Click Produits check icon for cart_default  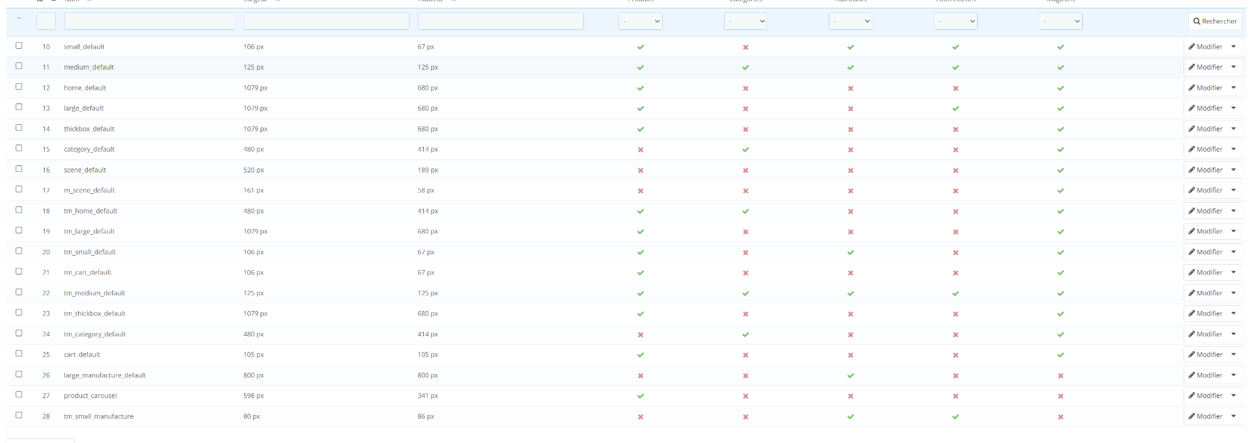(641, 355)
